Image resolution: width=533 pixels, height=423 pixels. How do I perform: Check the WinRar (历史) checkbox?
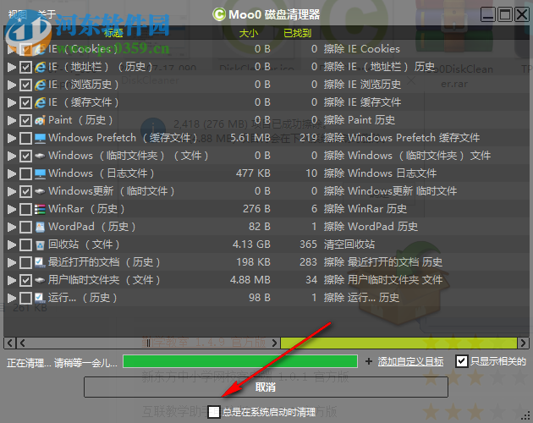pyautogui.click(x=25, y=209)
